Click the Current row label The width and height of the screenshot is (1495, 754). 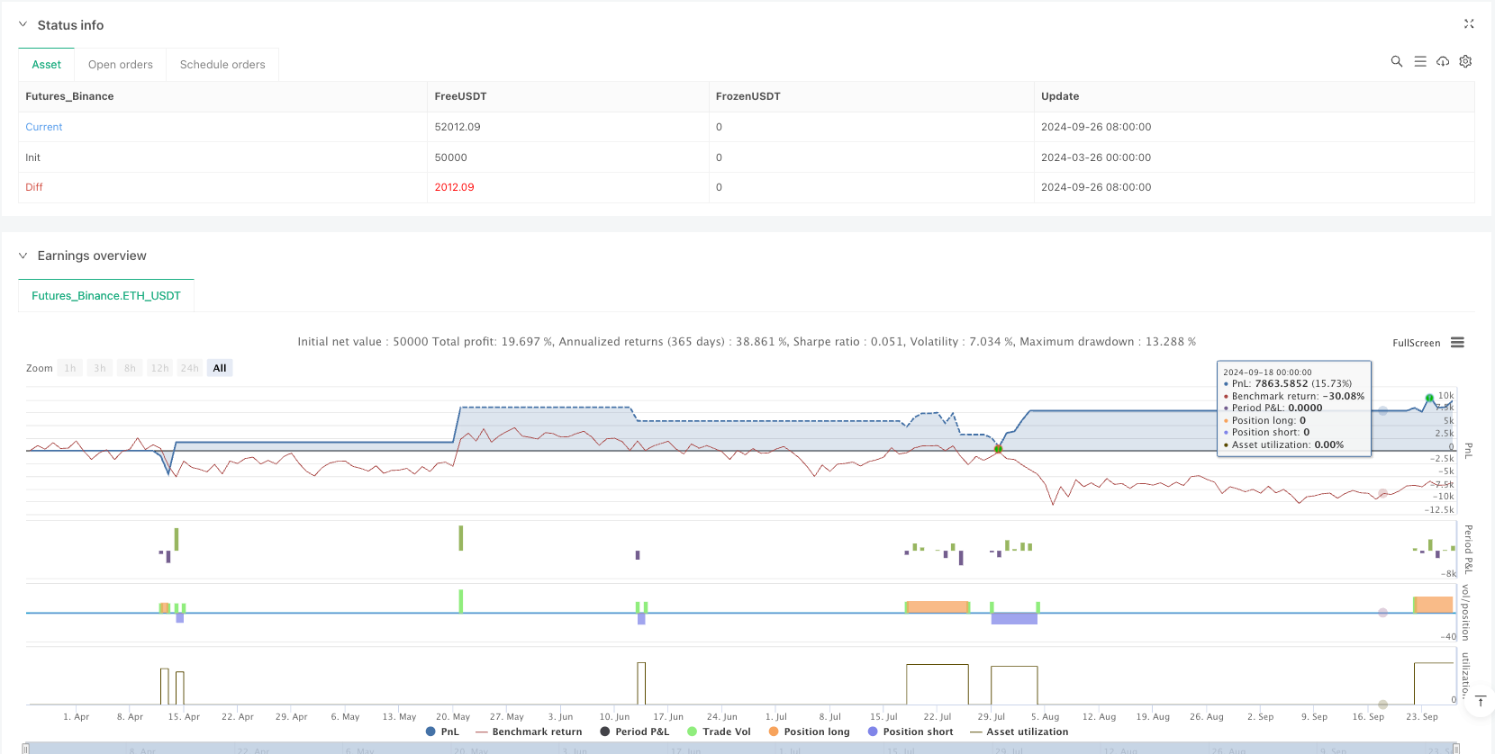tap(44, 127)
